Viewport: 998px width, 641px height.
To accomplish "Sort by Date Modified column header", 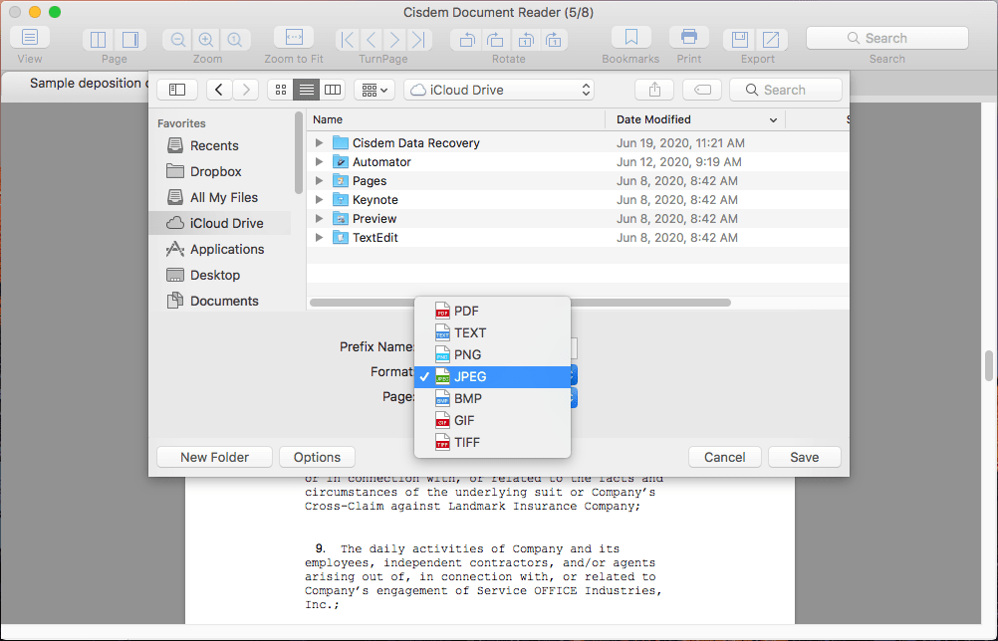I will point(695,119).
